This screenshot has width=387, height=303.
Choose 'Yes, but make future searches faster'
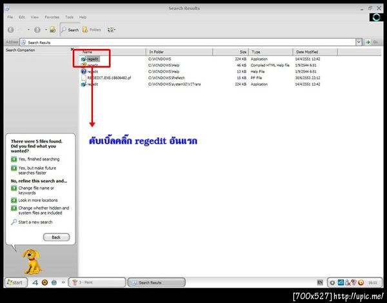click(34, 170)
